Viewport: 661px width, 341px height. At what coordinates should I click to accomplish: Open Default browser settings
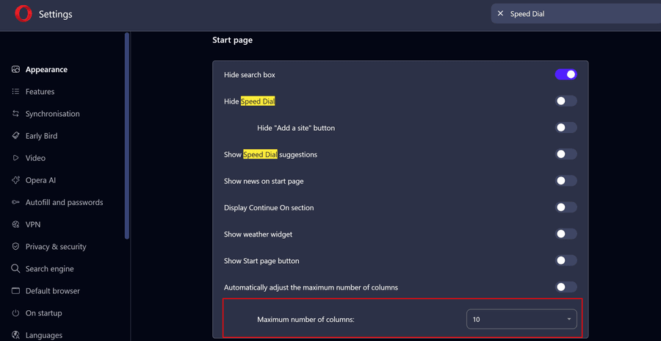pos(53,291)
